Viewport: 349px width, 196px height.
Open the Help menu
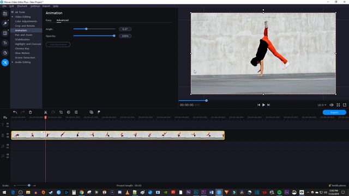point(56,6)
